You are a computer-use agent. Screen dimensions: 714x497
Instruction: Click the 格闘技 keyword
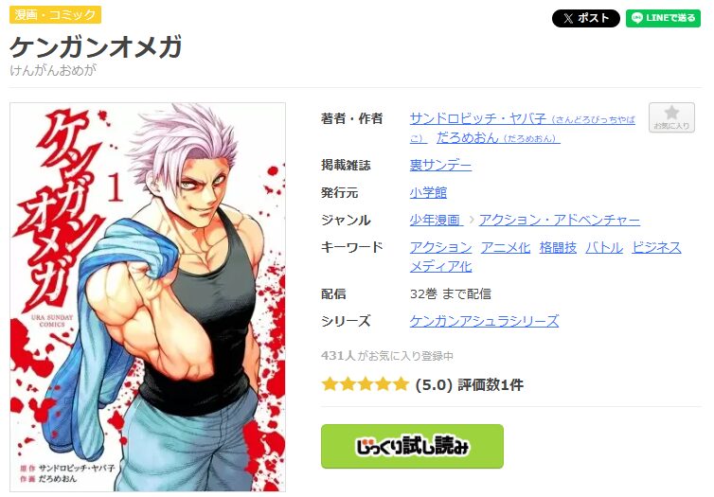click(558, 248)
